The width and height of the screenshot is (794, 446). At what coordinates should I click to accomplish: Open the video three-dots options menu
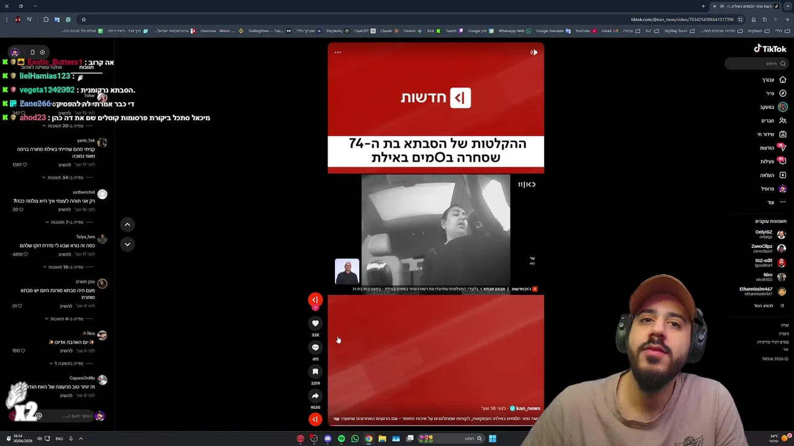337,53
